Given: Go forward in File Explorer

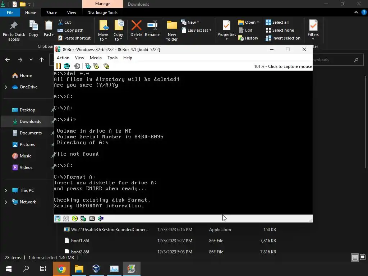Looking at the screenshot, I should pyautogui.click(x=20, y=60).
